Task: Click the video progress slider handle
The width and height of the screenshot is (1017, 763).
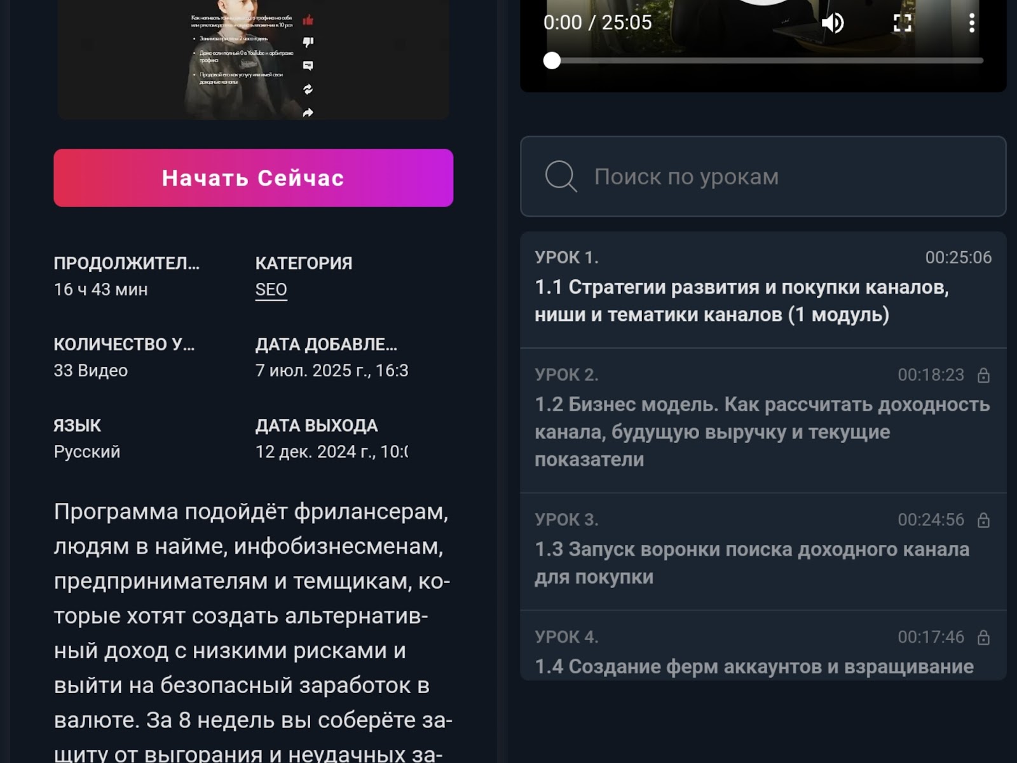Action: 552,61
